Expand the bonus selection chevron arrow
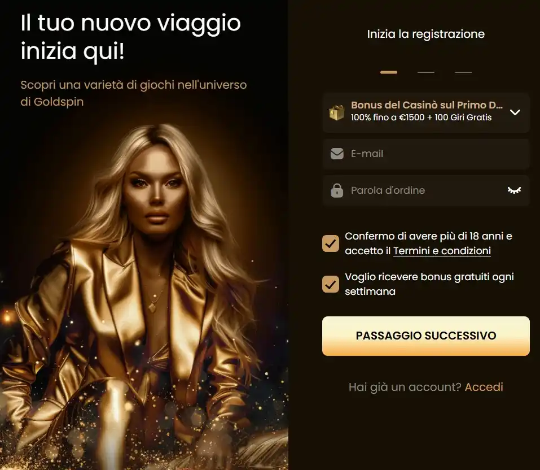This screenshot has width=540, height=470. click(515, 112)
